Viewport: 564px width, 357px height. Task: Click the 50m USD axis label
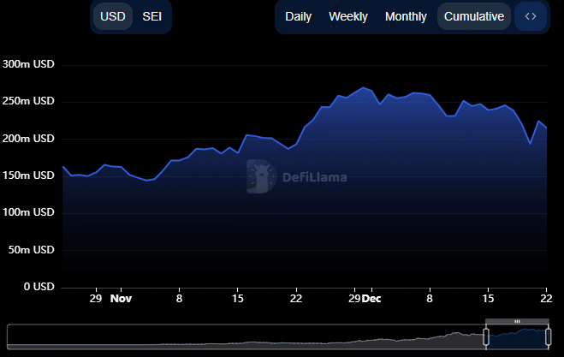point(32,250)
